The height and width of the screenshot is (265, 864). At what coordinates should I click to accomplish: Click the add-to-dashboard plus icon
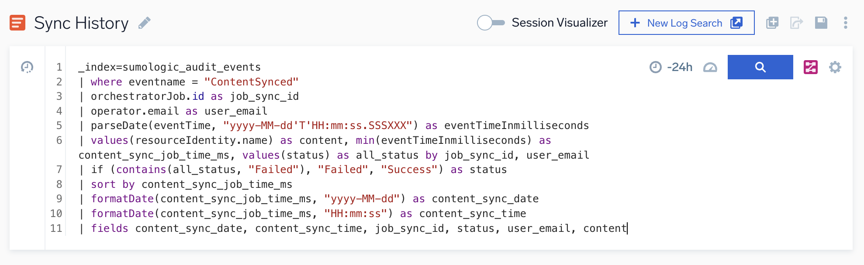click(x=772, y=23)
